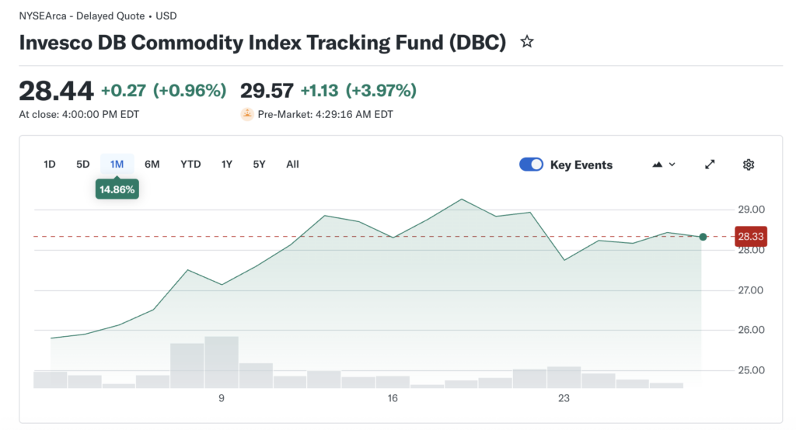Click the closing price 28.44
The width and height of the screenshot is (796, 430).
[56, 92]
